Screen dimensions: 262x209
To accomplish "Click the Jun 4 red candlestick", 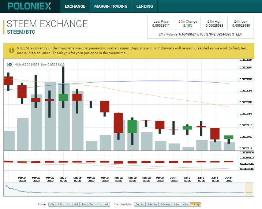I will (215, 134).
